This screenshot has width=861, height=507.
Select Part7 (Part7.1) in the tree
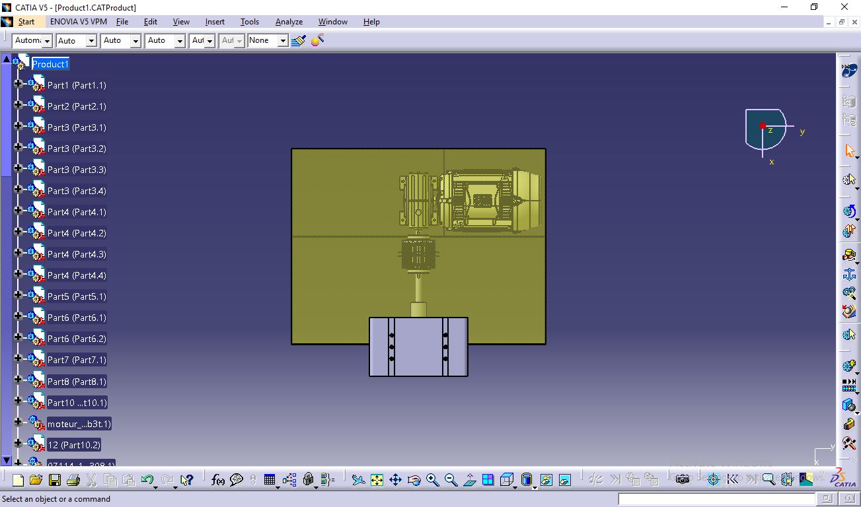click(x=77, y=360)
